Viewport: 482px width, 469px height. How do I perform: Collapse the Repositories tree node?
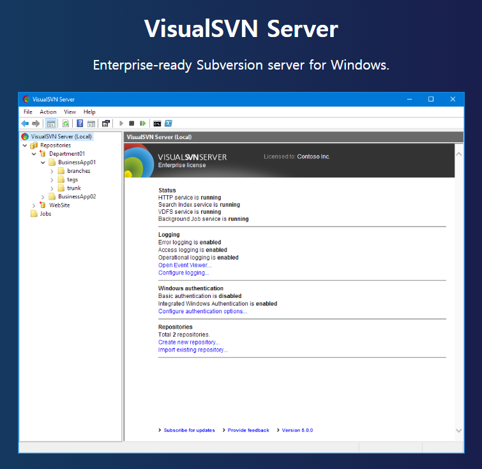click(25, 145)
